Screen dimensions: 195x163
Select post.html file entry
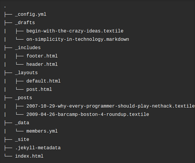tap(39, 89)
